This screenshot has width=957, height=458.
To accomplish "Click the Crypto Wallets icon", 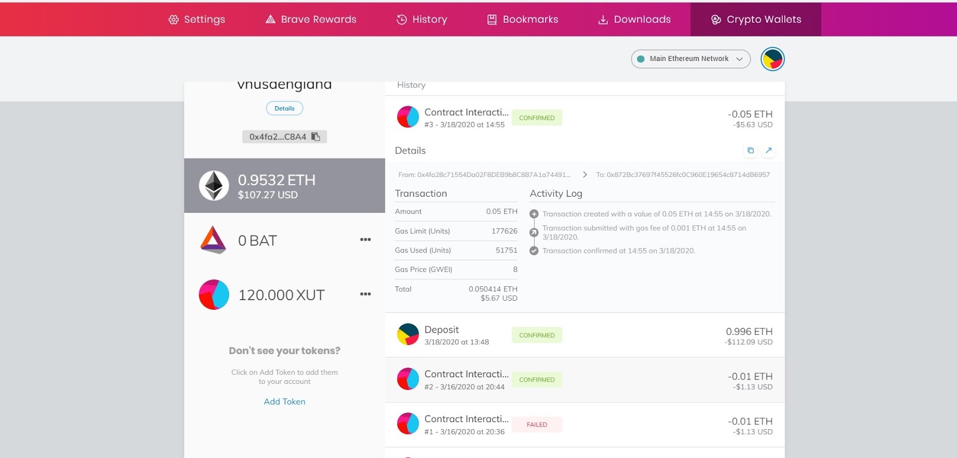I will (716, 20).
